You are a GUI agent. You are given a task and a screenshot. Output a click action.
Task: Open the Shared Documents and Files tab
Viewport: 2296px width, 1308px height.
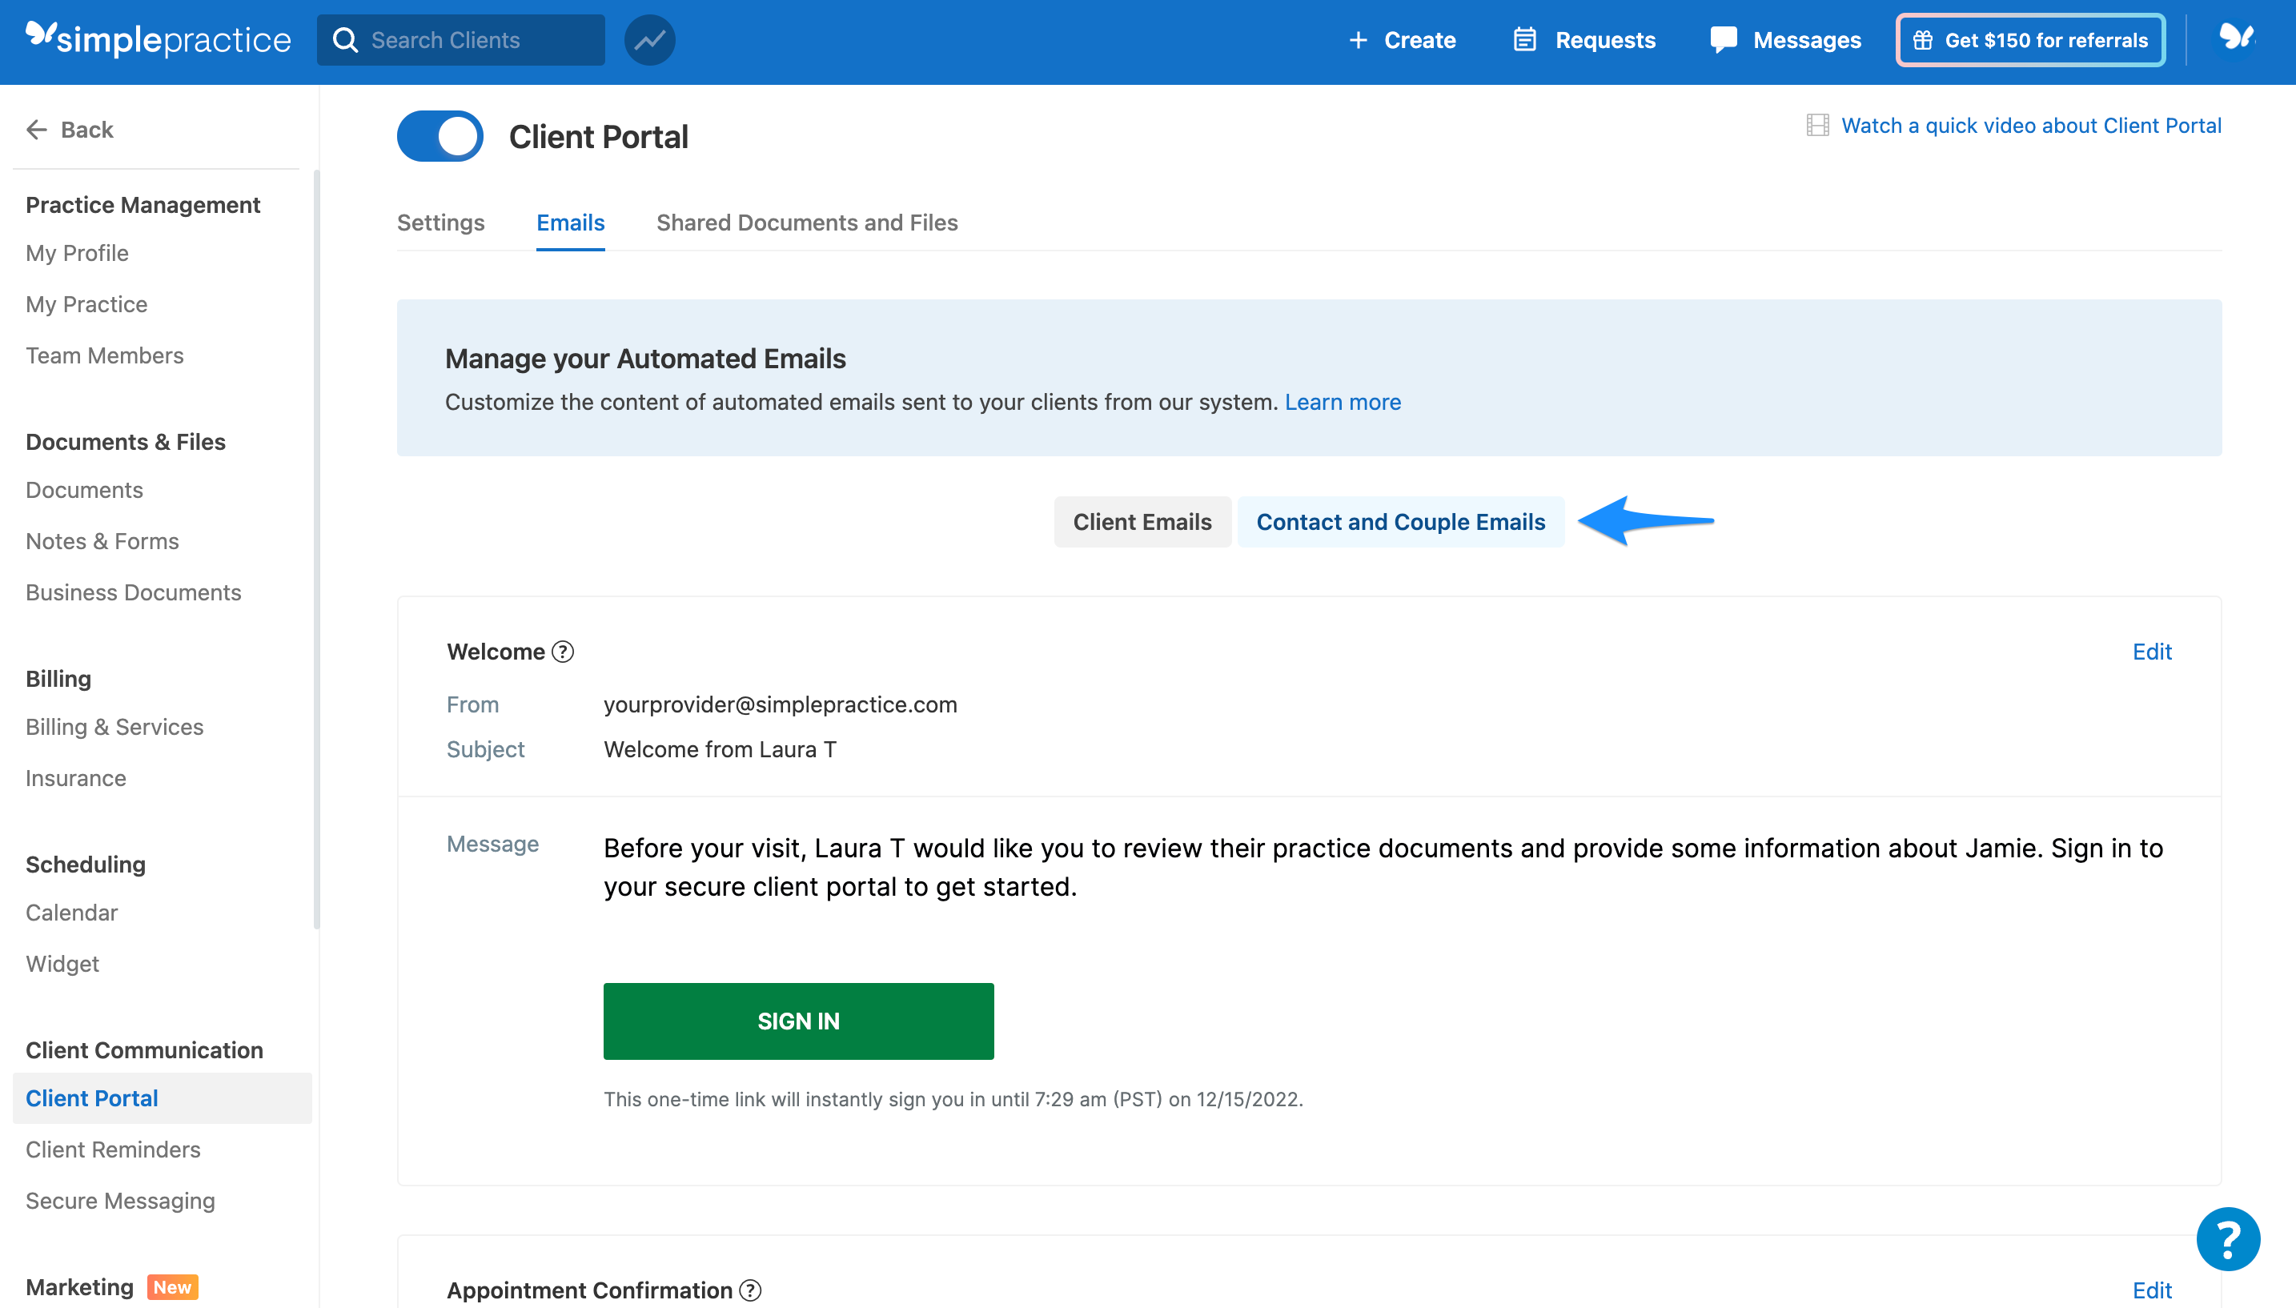[x=807, y=223]
